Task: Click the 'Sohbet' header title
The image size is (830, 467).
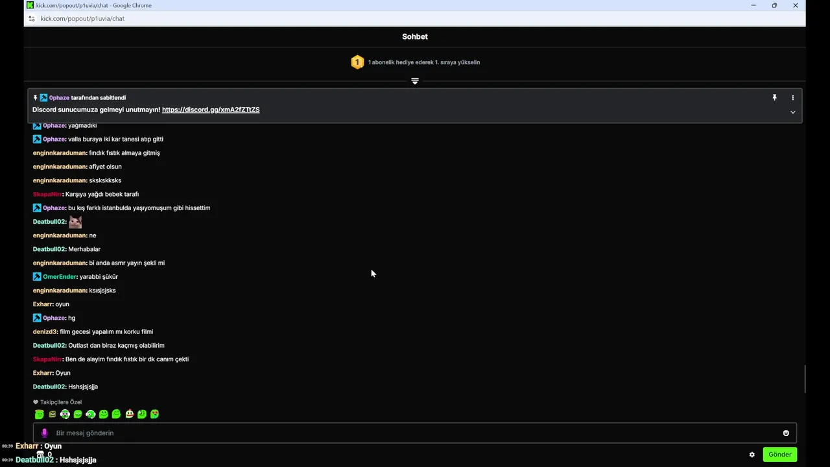Action: click(x=415, y=37)
